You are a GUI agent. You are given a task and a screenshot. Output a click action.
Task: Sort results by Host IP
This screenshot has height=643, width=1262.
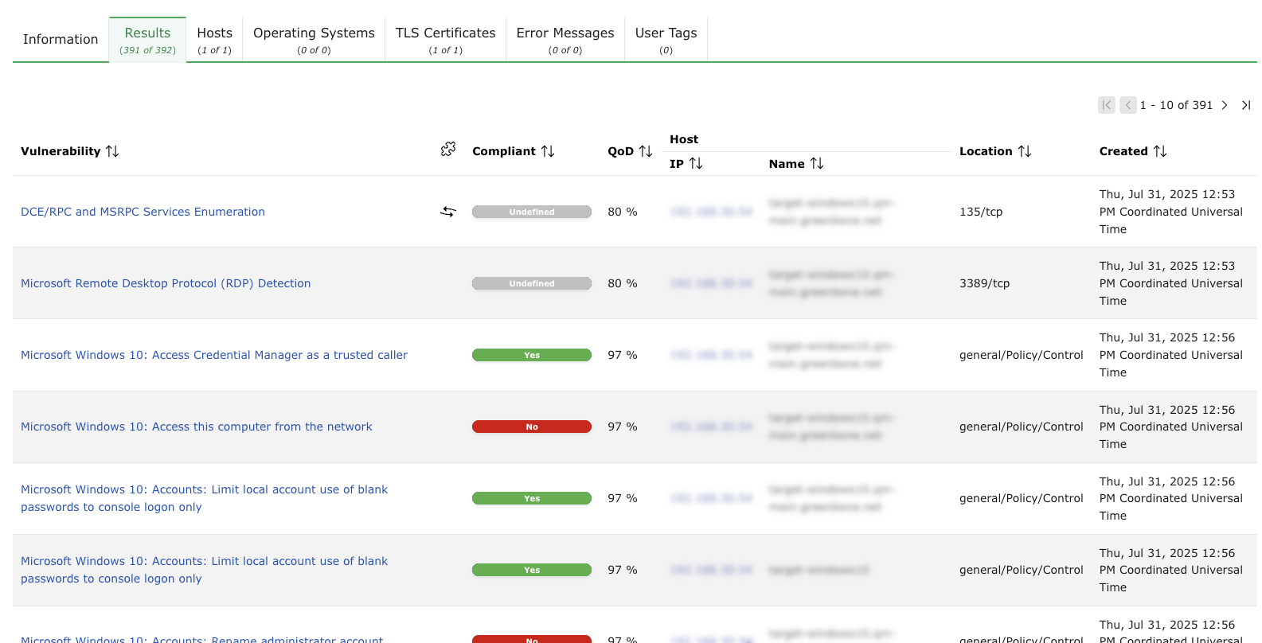pyautogui.click(x=695, y=163)
